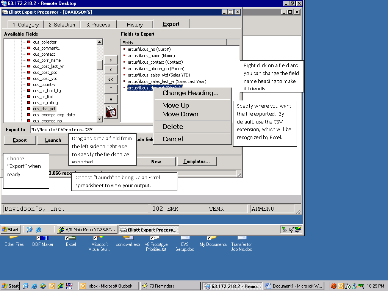Open the Templates... button
This screenshot has width=388, height=291.
point(197,161)
